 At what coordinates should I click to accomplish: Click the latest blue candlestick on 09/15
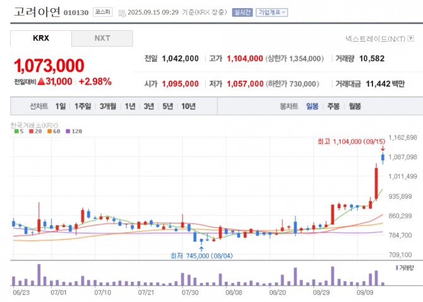pyautogui.click(x=383, y=158)
